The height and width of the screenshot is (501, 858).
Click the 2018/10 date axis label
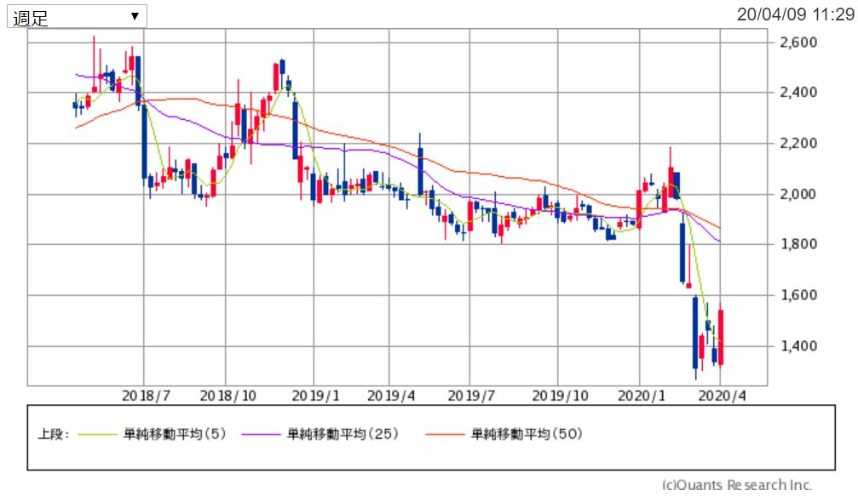click(227, 396)
